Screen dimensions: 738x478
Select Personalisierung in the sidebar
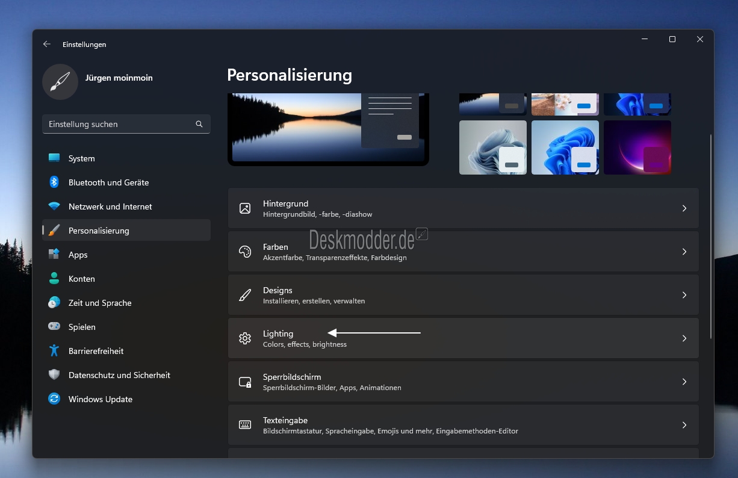click(126, 231)
